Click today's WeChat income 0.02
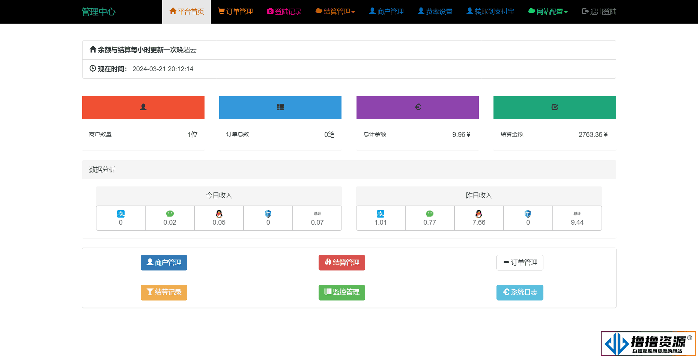This screenshot has width=698, height=356. pyautogui.click(x=170, y=222)
